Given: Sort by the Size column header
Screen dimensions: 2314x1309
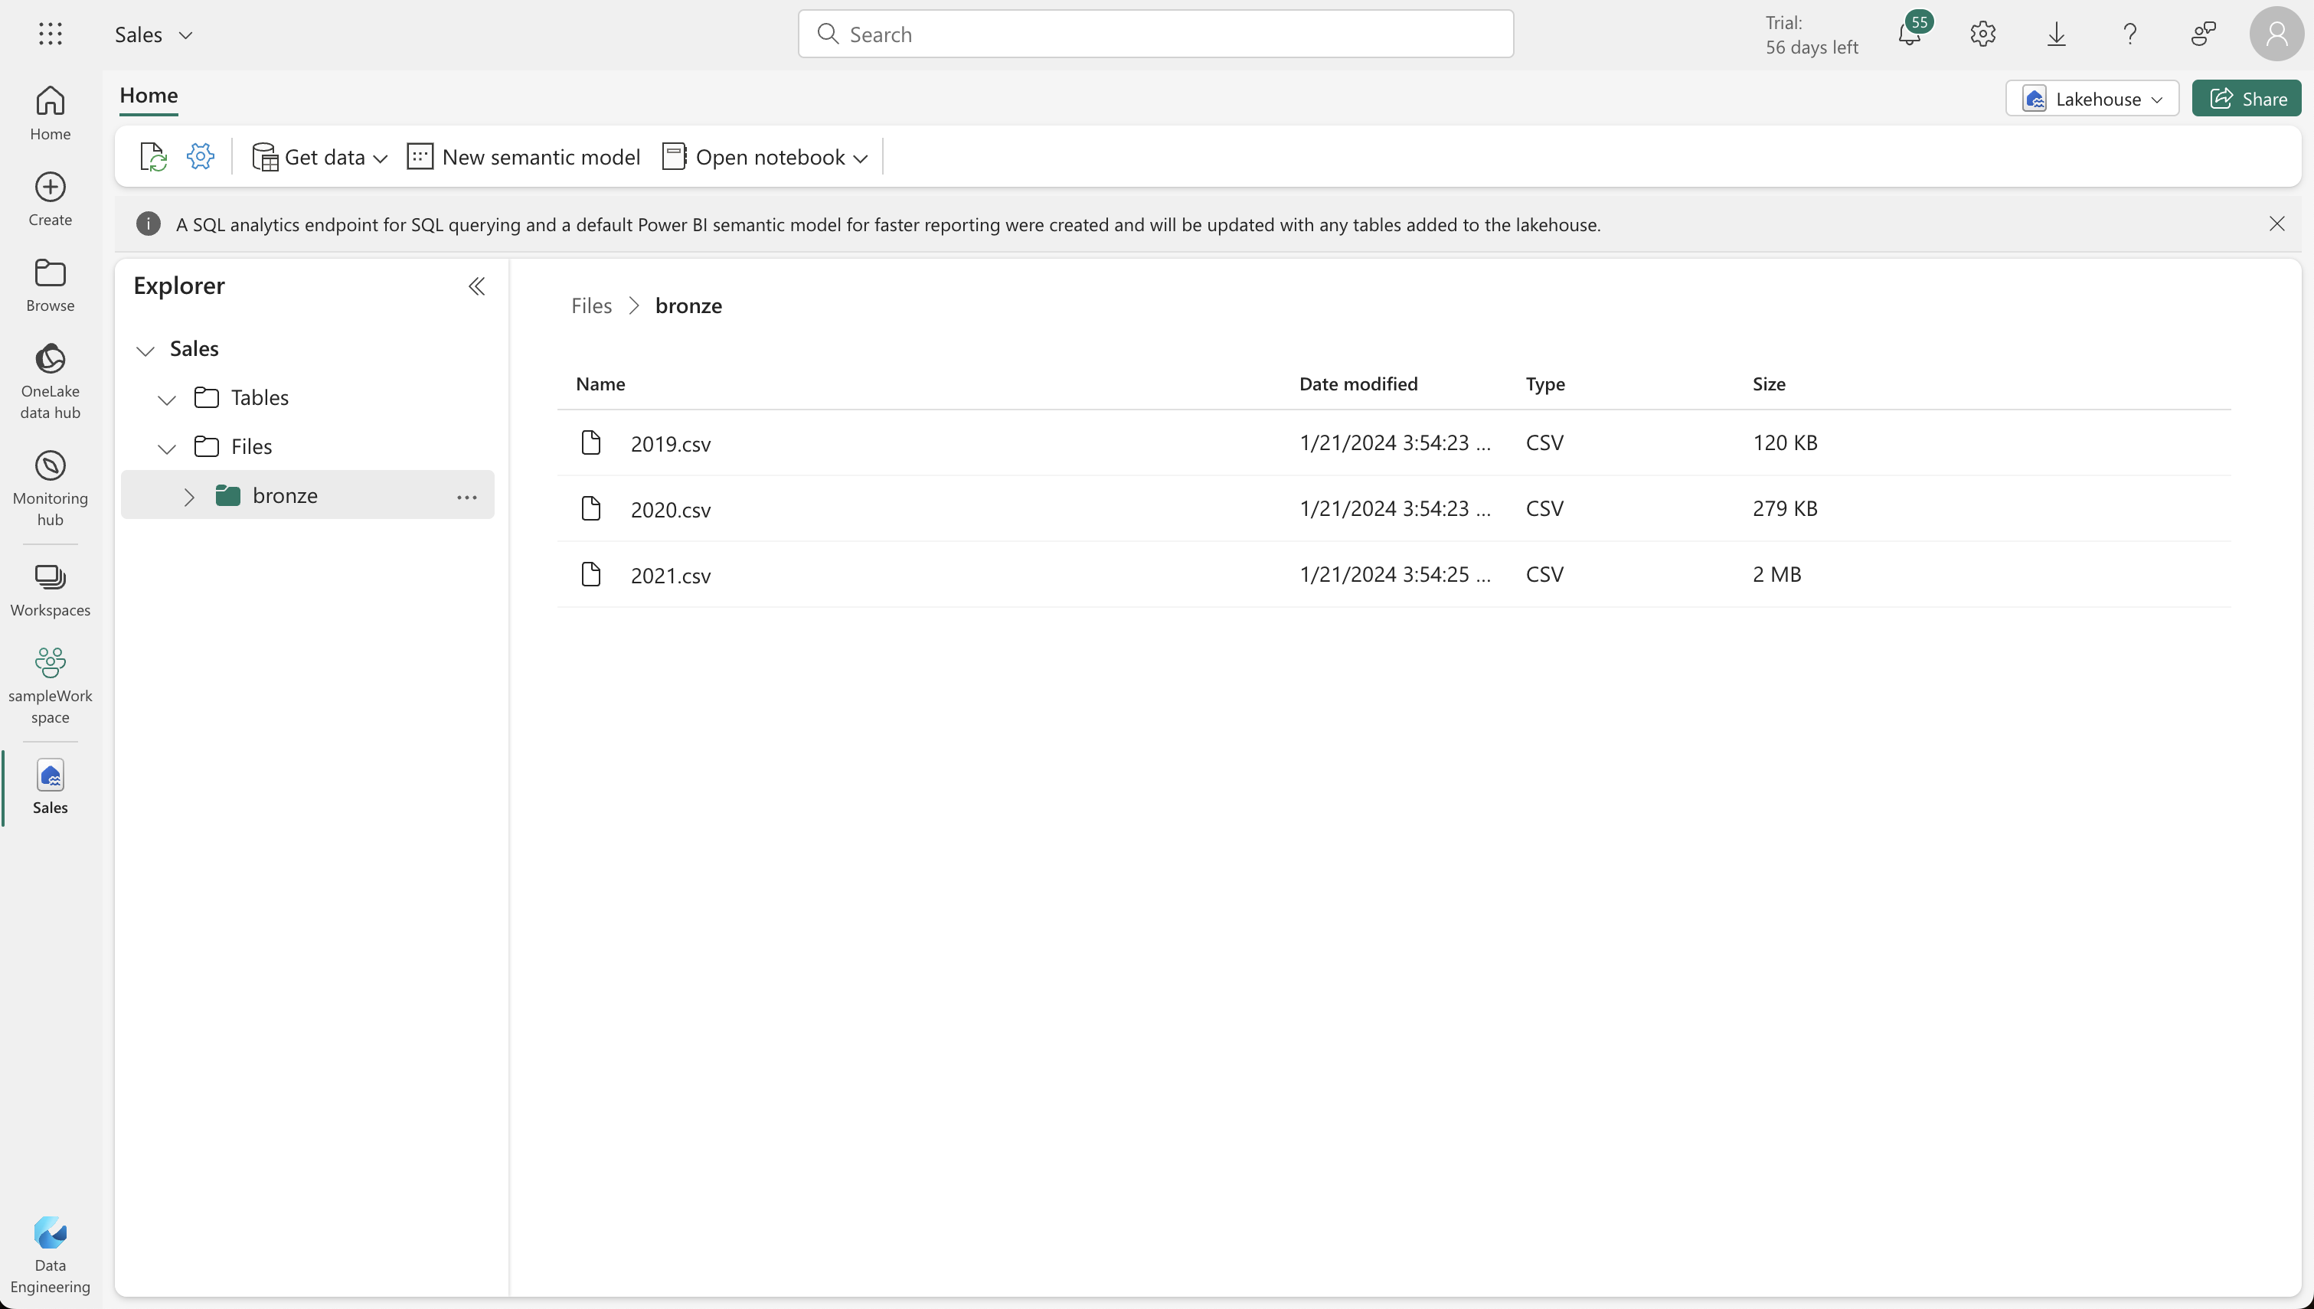Looking at the screenshot, I should point(1770,384).
